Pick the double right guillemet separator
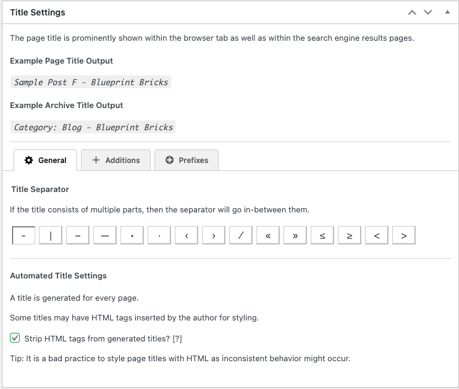This screenshot has width=459, height=389. pyautogui.click(x=295, y=235)
